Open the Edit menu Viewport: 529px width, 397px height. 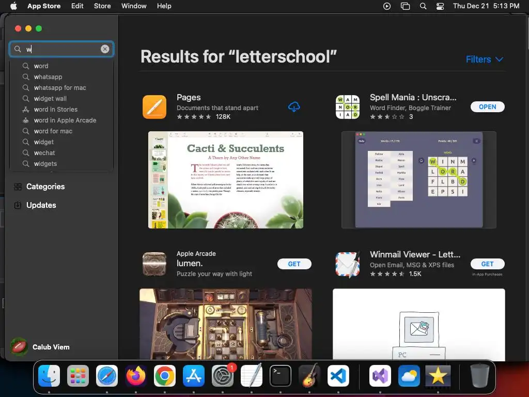point(77,6)
